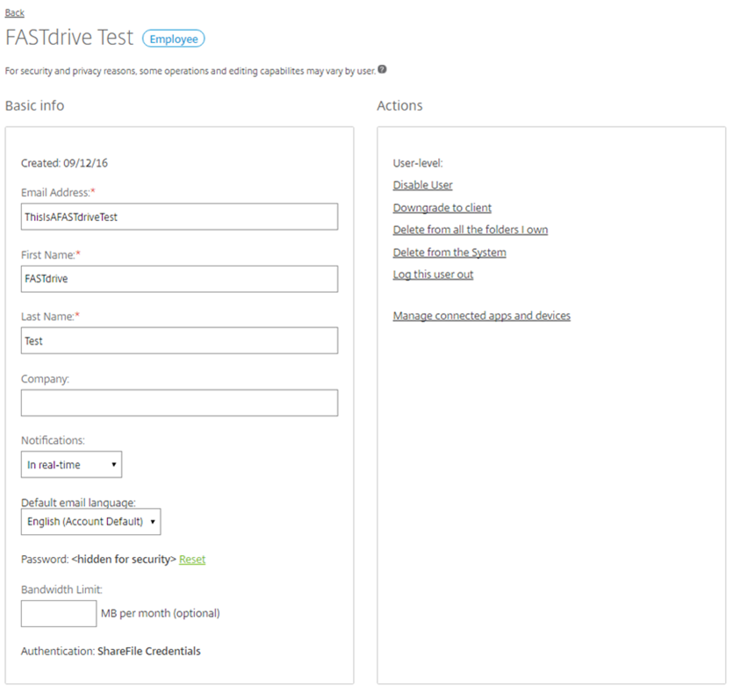The height and width of the screenshot is (692, 733).
Task: Click the Bandwidth Limit input box
Action: pyautogui.click(x=59, y=614)
